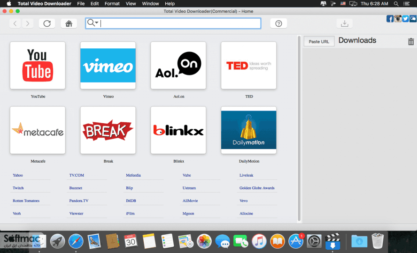
Task: Open Launchpad rocket icon in the Dock
Action: click(57, 241)
